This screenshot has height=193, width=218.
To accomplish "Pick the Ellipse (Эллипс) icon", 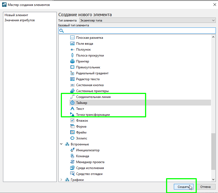I will [72, 138].
